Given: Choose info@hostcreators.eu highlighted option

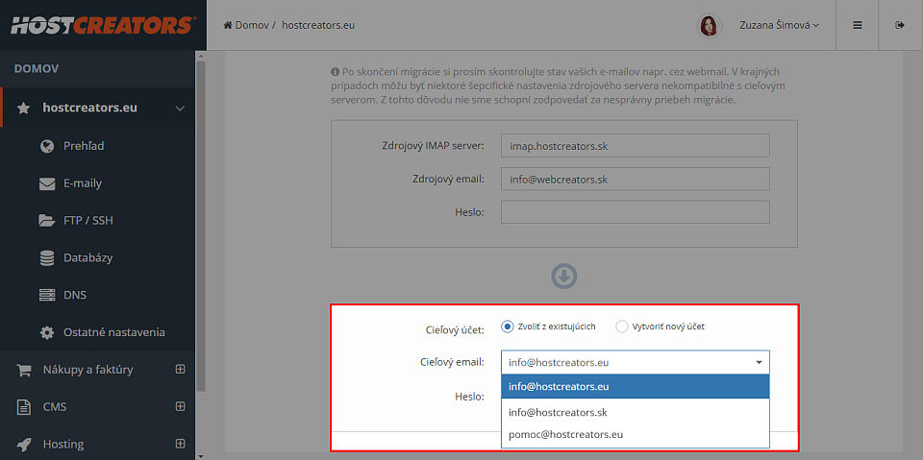Looking at the screenshot, I should point(636,386).
